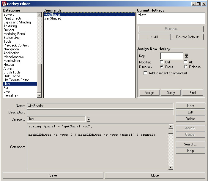
Task: Click inside the Key input field
Action: 171,56
